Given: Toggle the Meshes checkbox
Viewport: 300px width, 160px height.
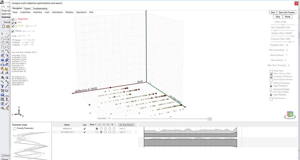Looking at the screenshot, I should 13,31.
